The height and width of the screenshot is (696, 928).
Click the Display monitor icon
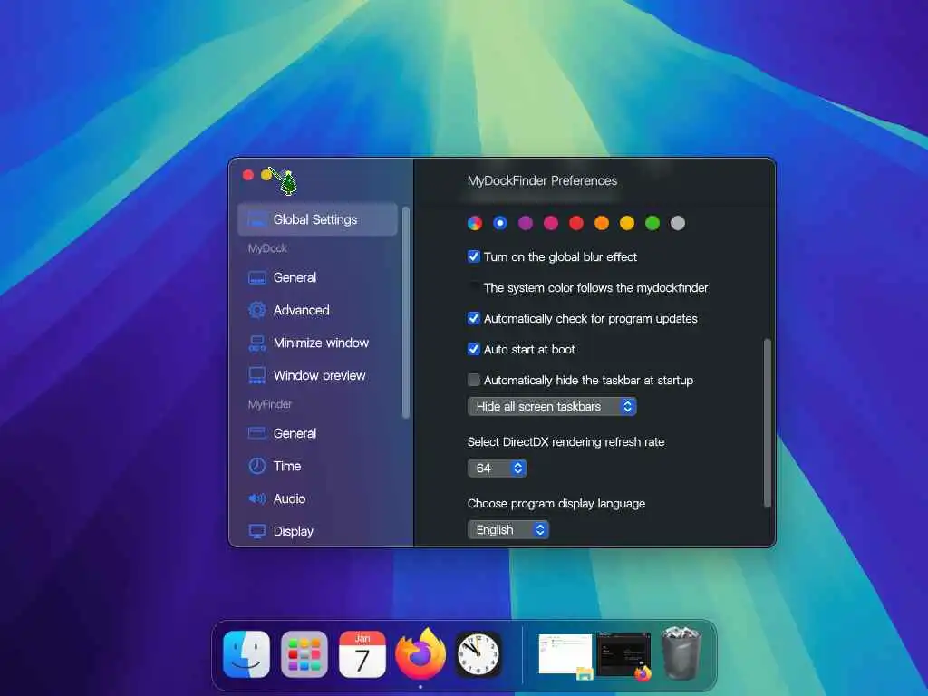click(257, 531)
